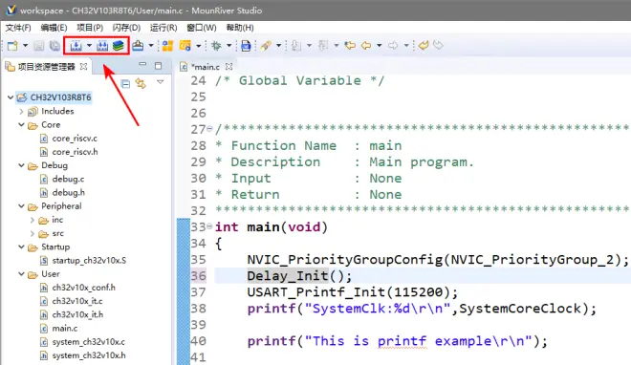Click the blue disk toolbar icon
Screen dimensions: 631x365
(246, 46)
